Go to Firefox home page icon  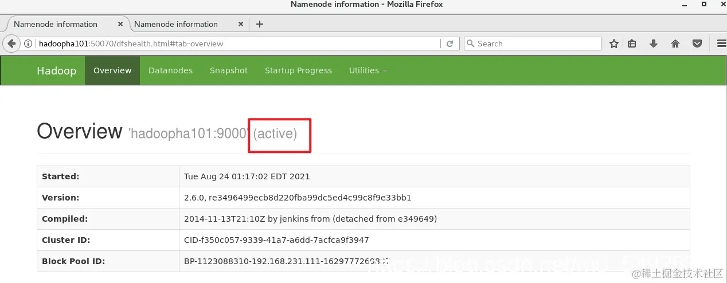click(675, 44)
